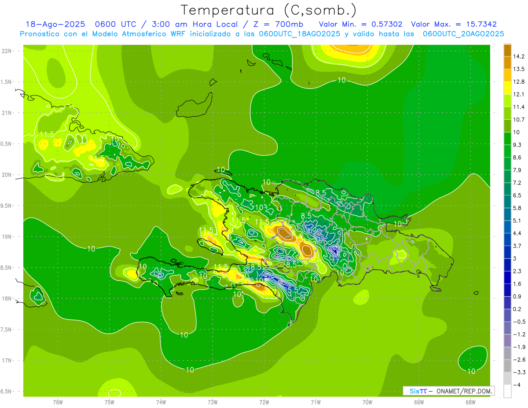528x408 pixels.
Task: Pick the brown colorbar swatch above 14.2
Action: (x=507, y=50)
